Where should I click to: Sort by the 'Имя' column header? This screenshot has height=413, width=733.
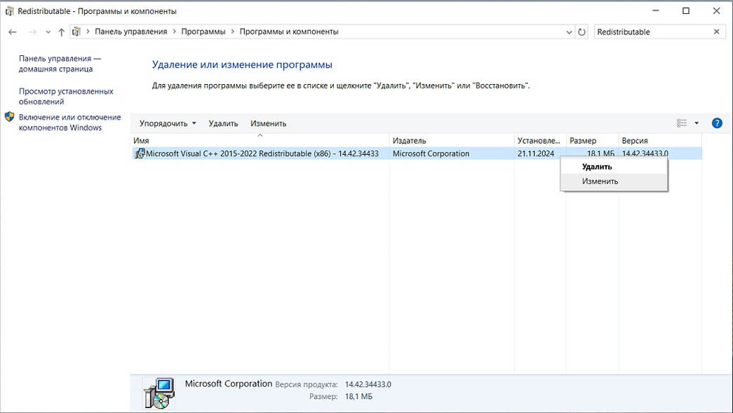(x=260, y=141)
